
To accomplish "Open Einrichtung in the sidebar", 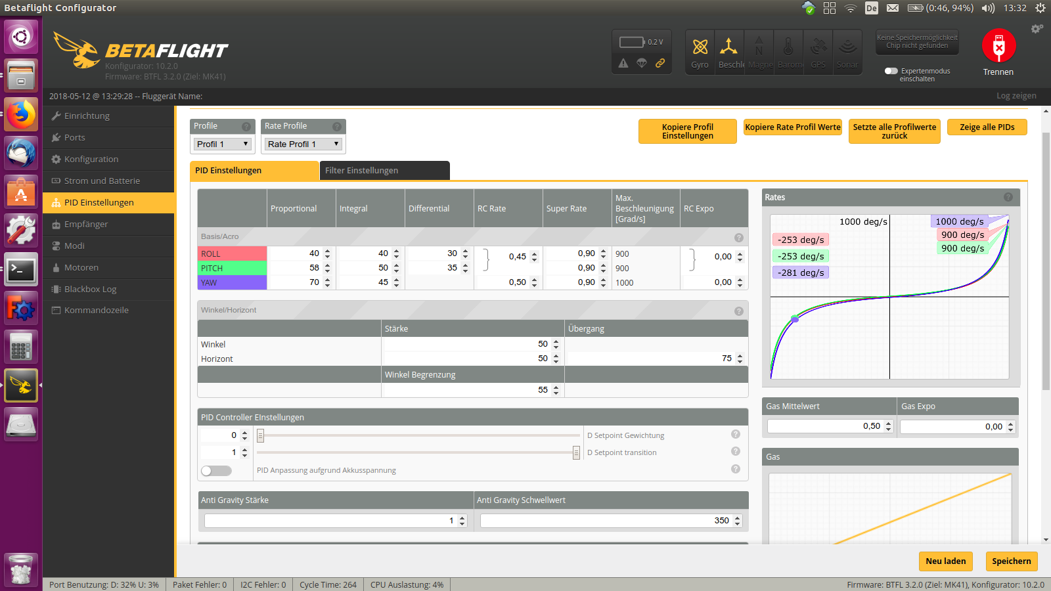I will pyautogui.click(x=108, y=116).
